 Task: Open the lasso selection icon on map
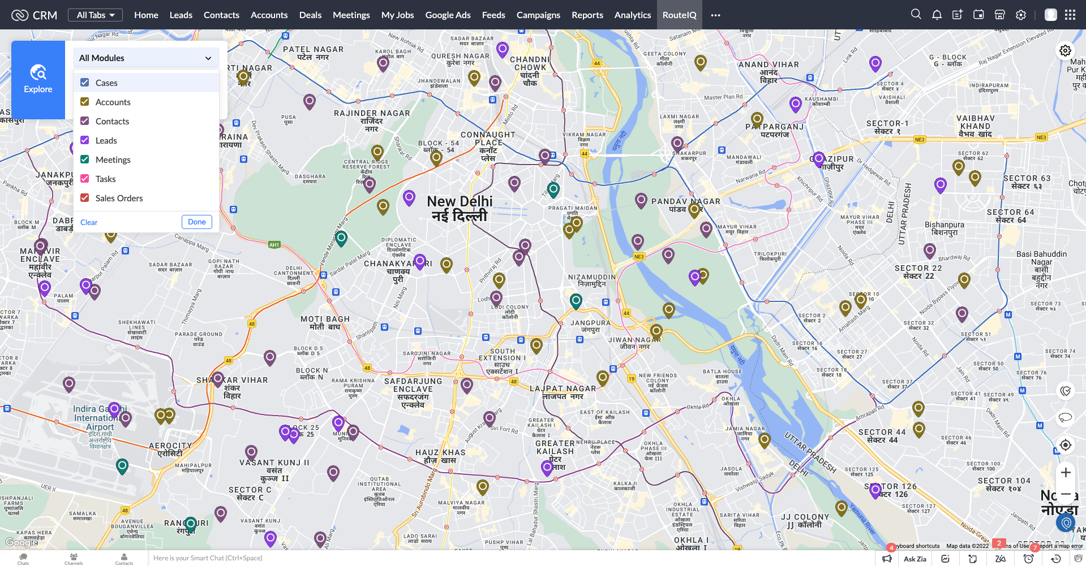[x=1065, y=417]
